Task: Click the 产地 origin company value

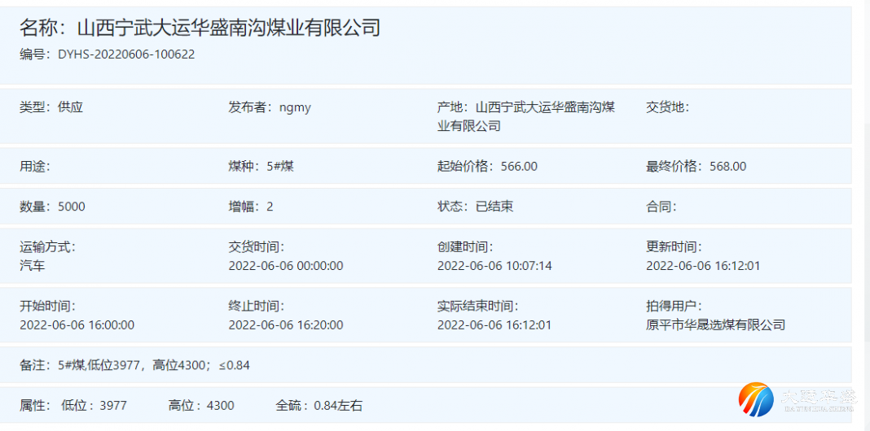Action: click(x=544, y=116)
